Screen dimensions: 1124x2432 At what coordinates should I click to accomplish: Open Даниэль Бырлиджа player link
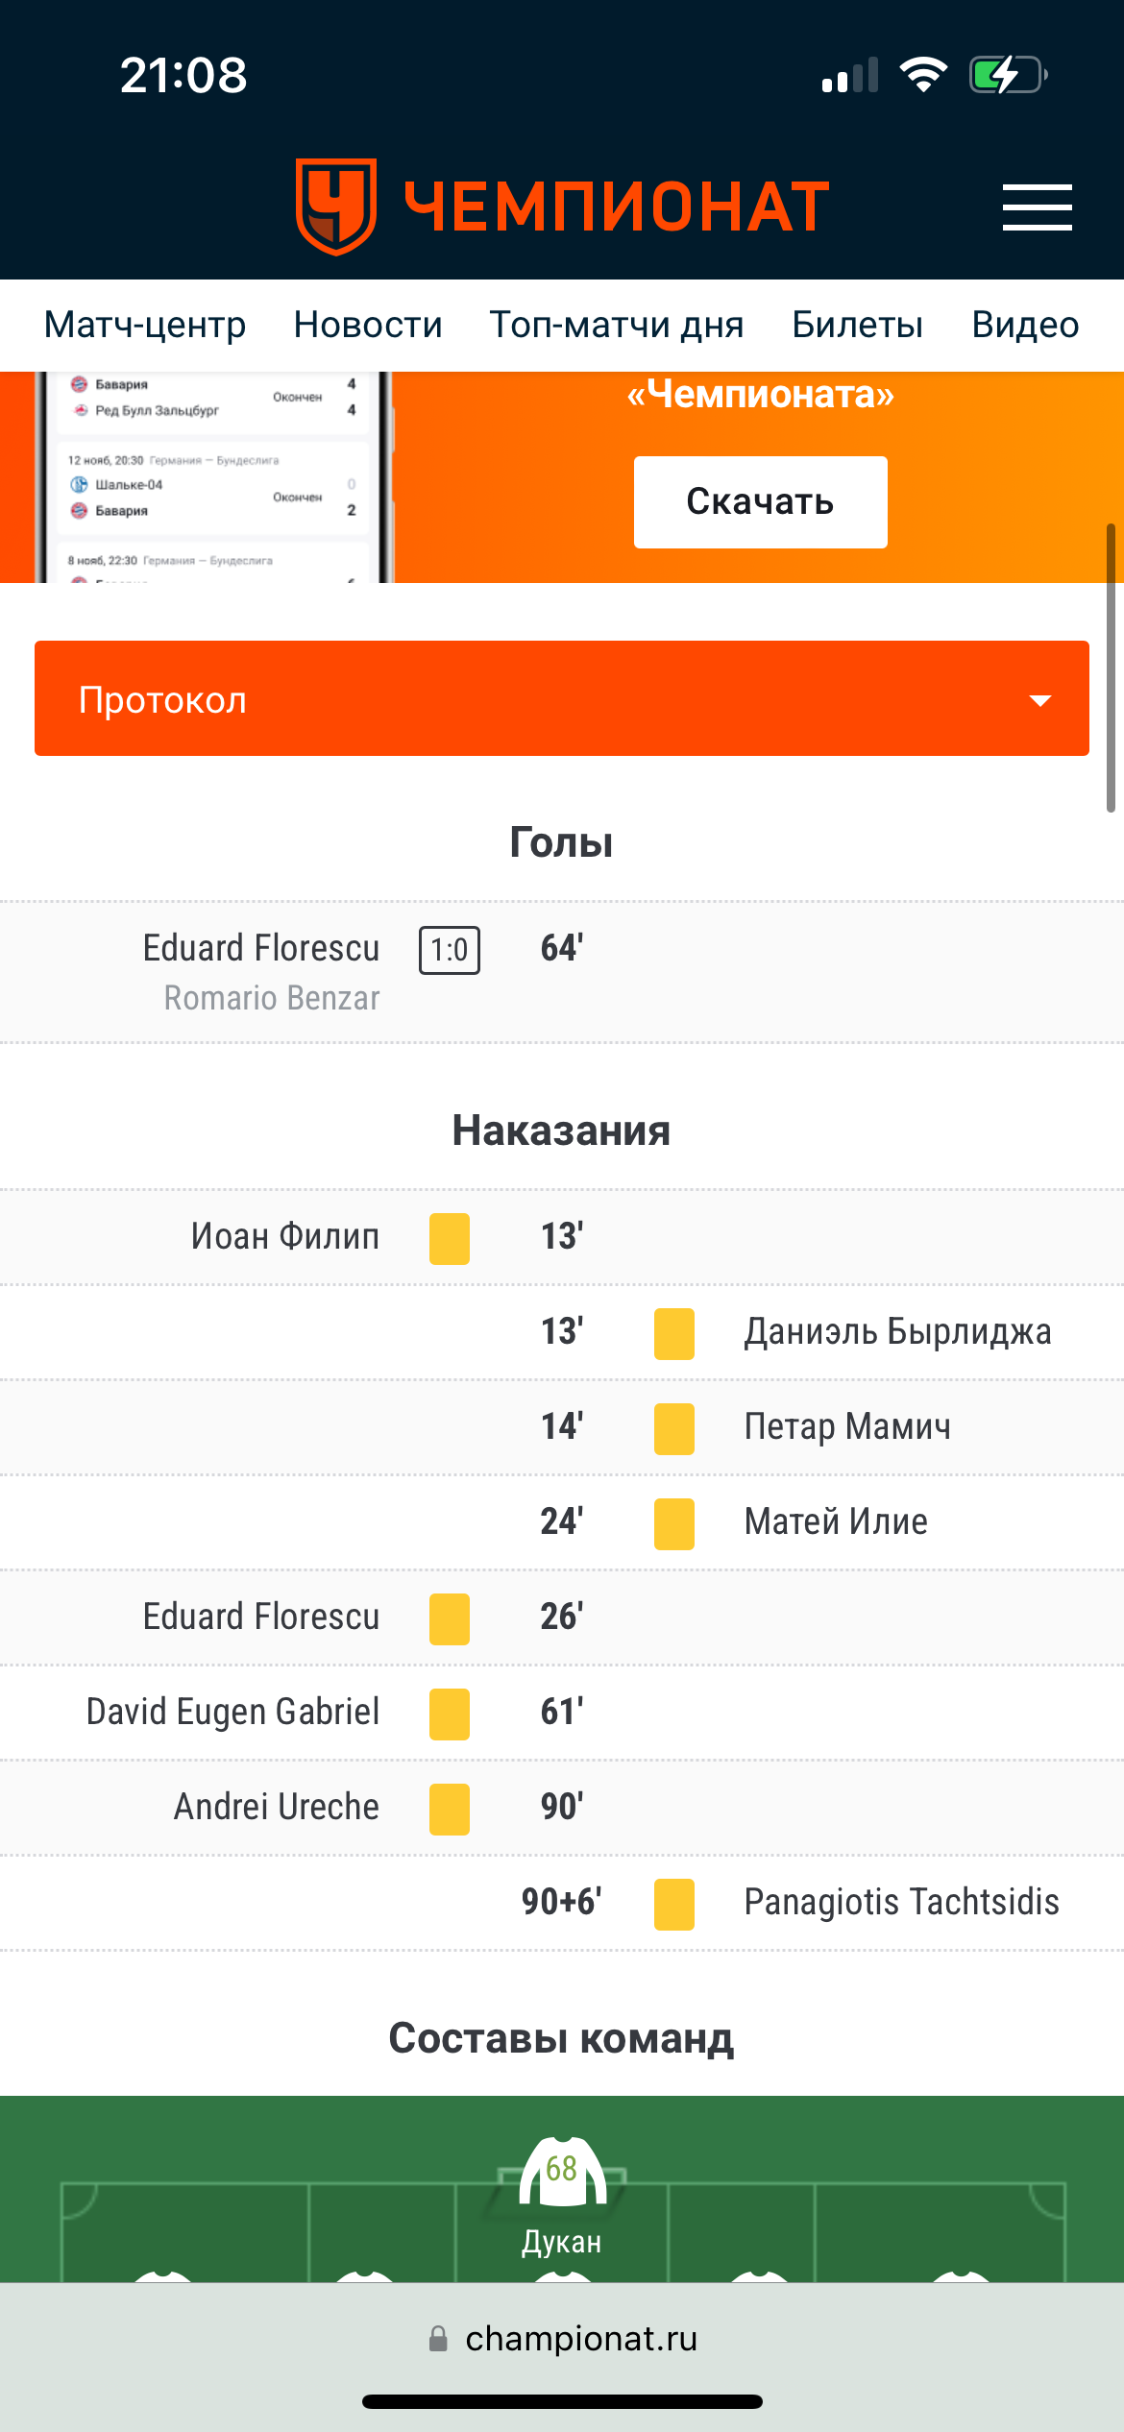pos(897,1332)
